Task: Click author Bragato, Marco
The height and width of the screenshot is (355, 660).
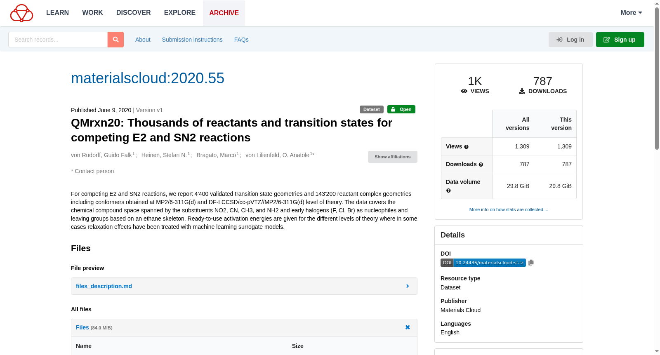Action: [216, 155]
